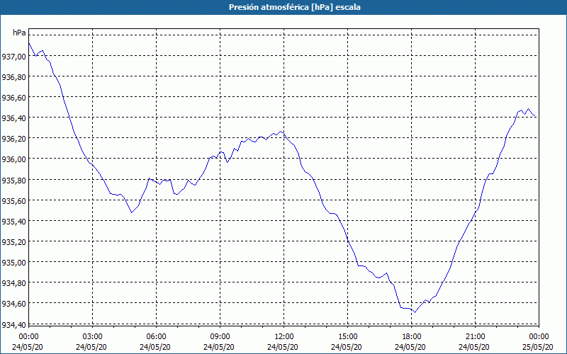Click the 06:00 time axis label
567x354 pixels.
[156, 337]
